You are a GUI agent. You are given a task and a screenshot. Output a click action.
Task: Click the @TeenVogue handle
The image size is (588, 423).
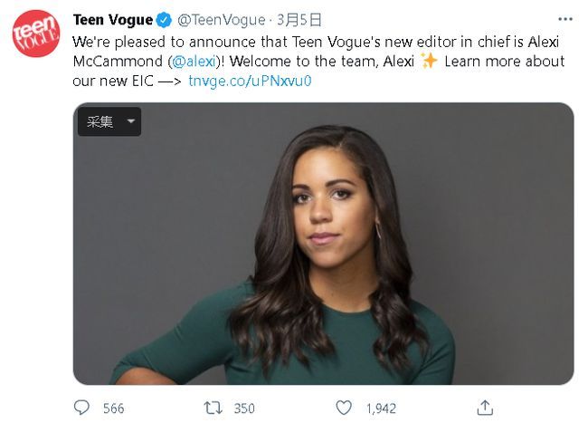(222, 20)
